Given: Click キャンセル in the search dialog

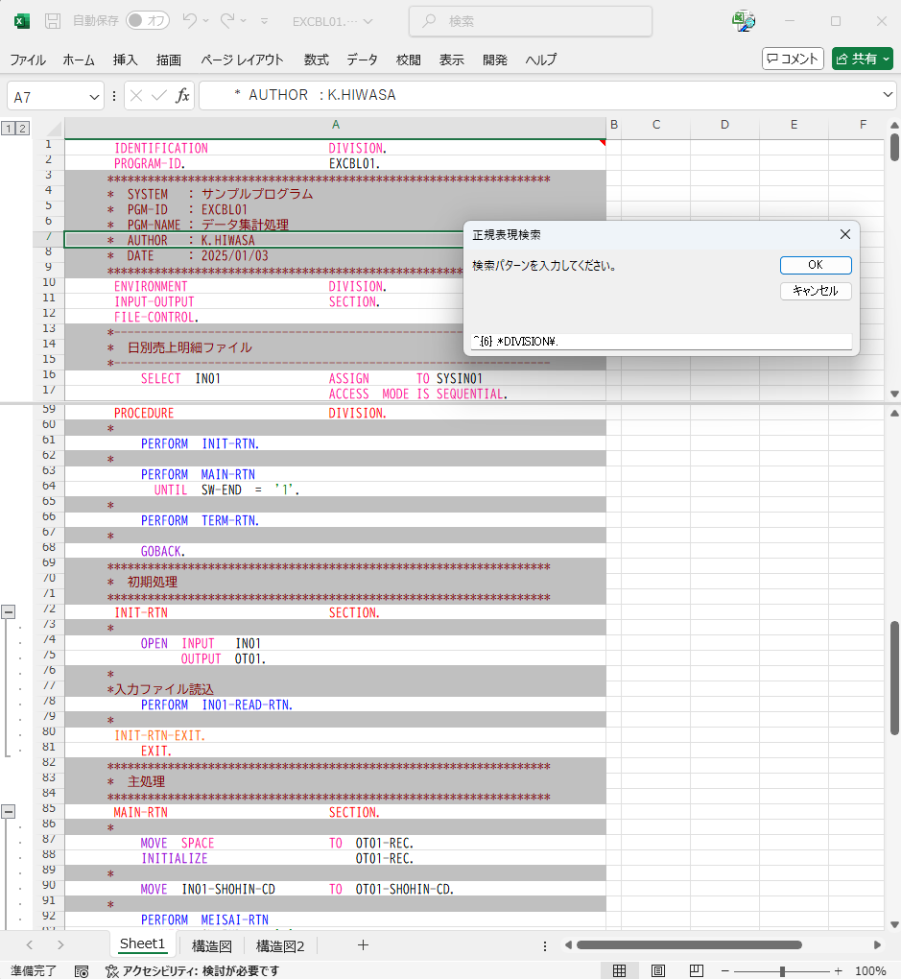Looking at the screenshot, I should coord(816,291).
